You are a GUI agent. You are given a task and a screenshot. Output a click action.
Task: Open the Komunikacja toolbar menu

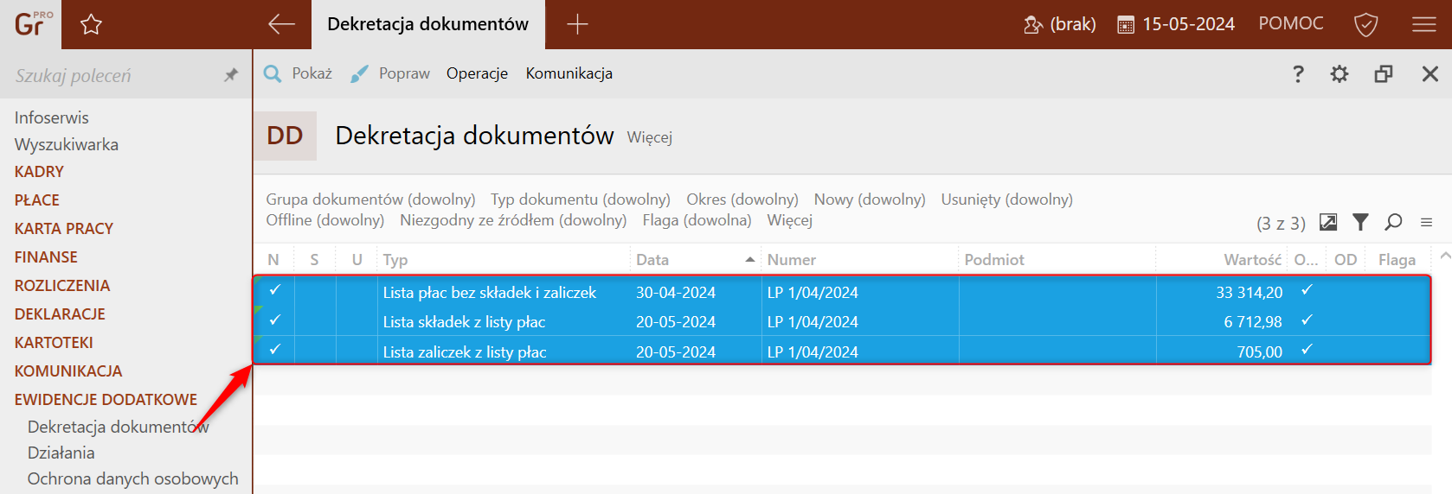[569, 73]
